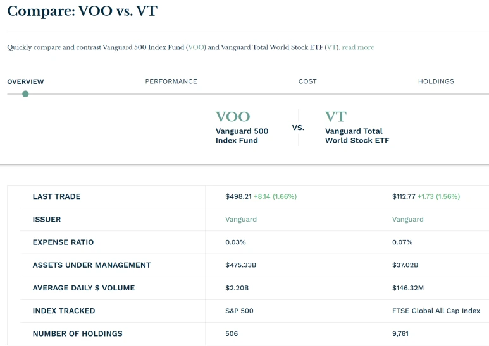The width and height of the screenshot is (489, 346).
Task: Click the green Overview progress dot
Action: (25, 93)
